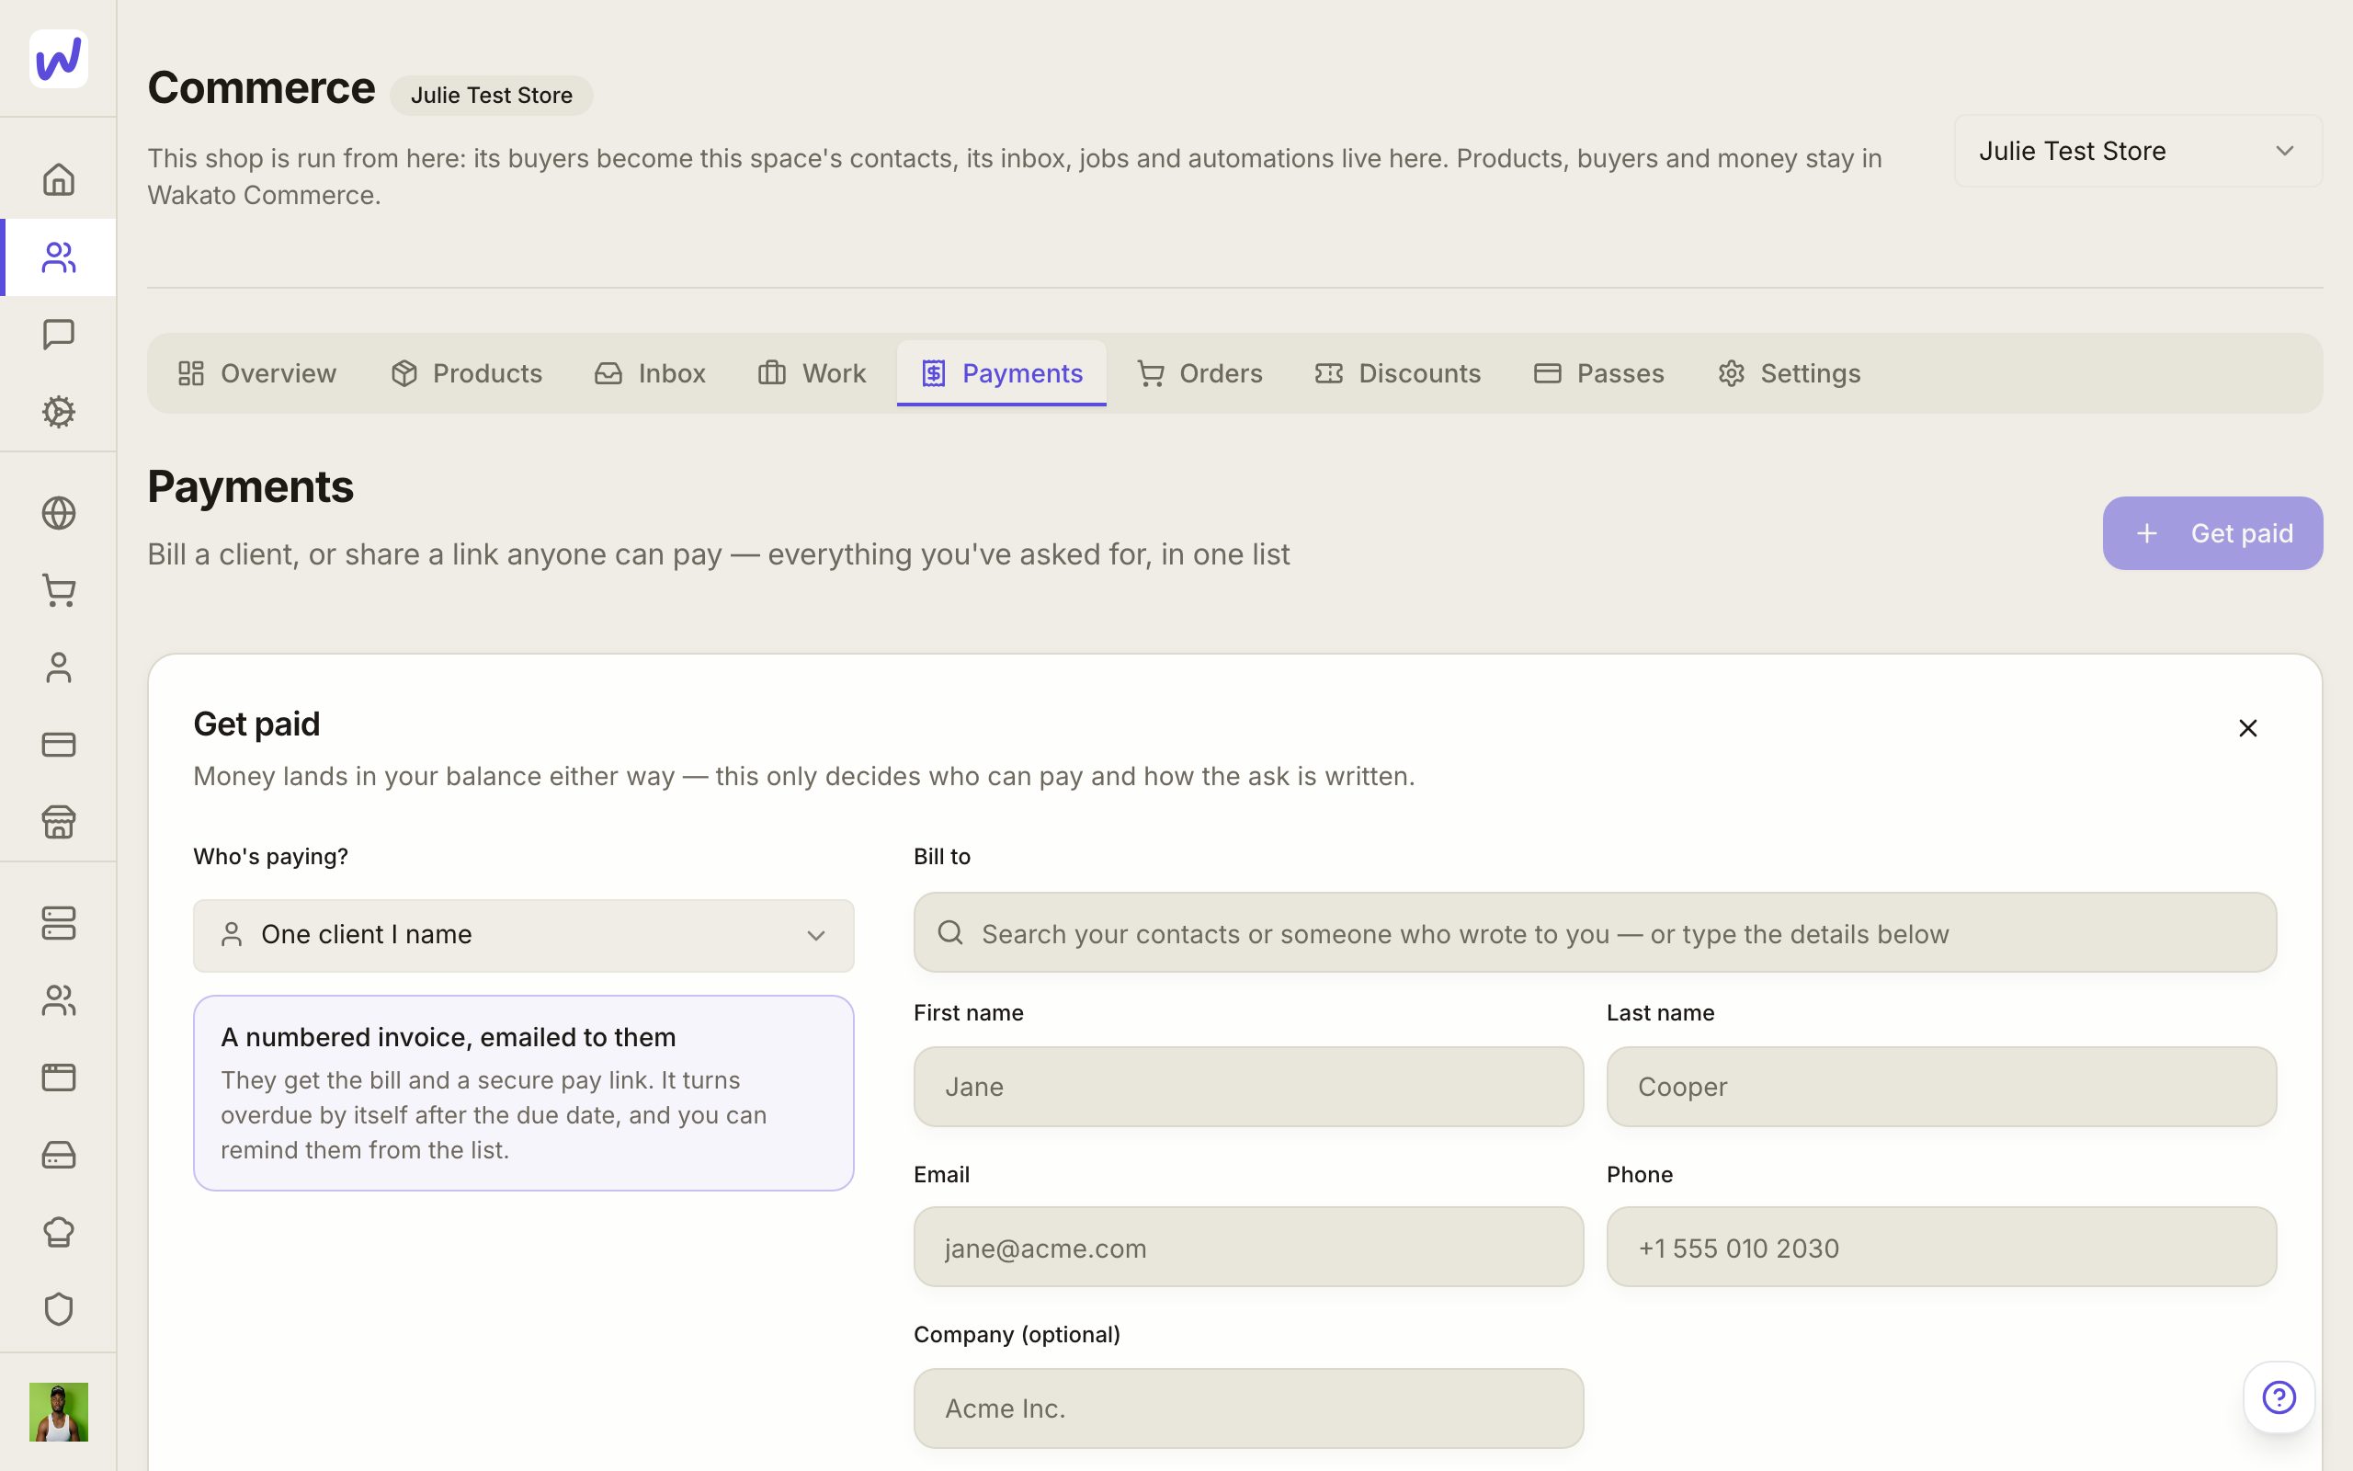
Task: Open the user avatar photo
Action: click(x=58, y=1411)
